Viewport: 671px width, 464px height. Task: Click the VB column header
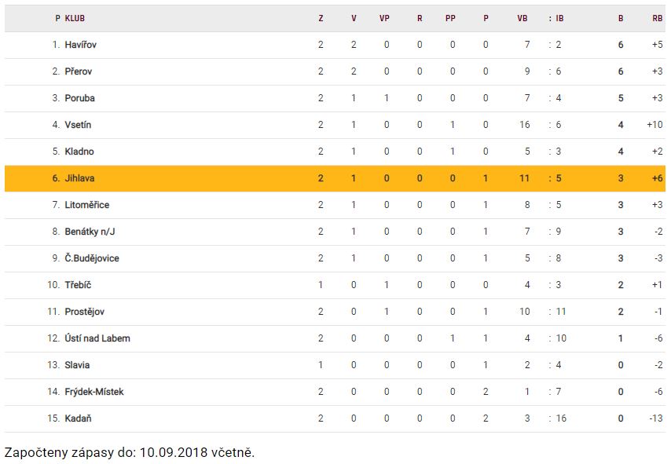point(522,18)
